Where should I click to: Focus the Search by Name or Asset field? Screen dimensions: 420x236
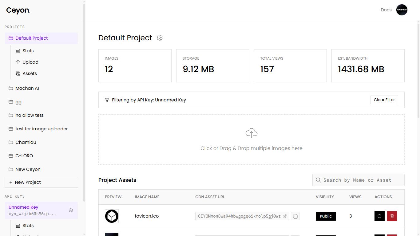click(x=359, y=180)
